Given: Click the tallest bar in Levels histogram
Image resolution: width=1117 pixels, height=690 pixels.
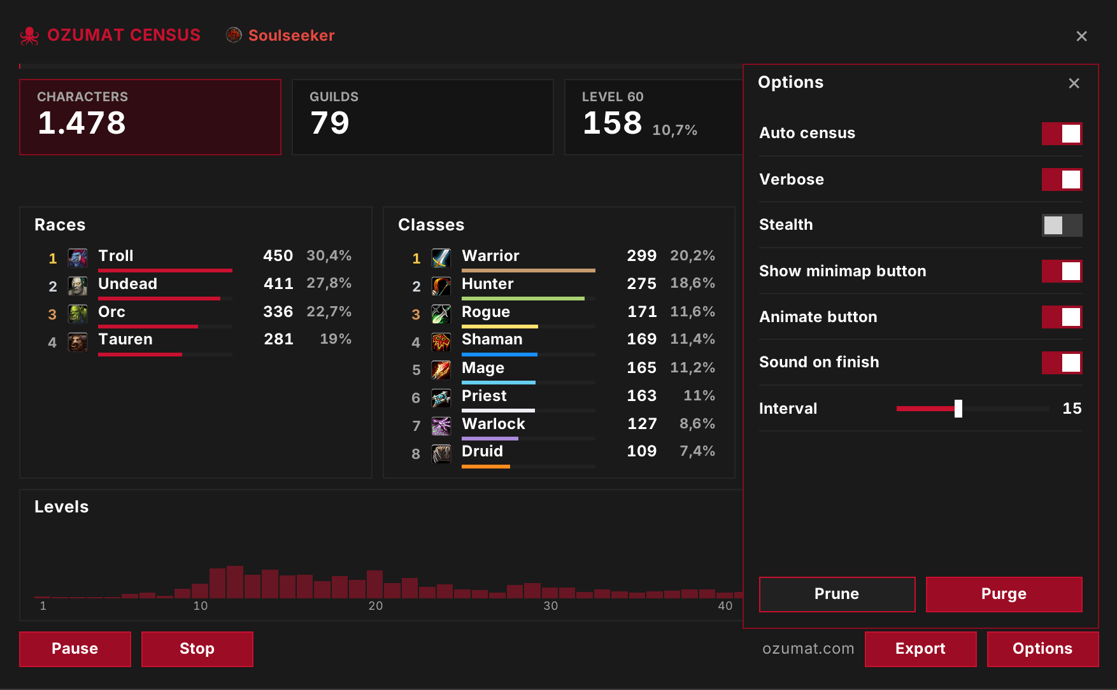Looking at the screenshot, I should point(235,582).
